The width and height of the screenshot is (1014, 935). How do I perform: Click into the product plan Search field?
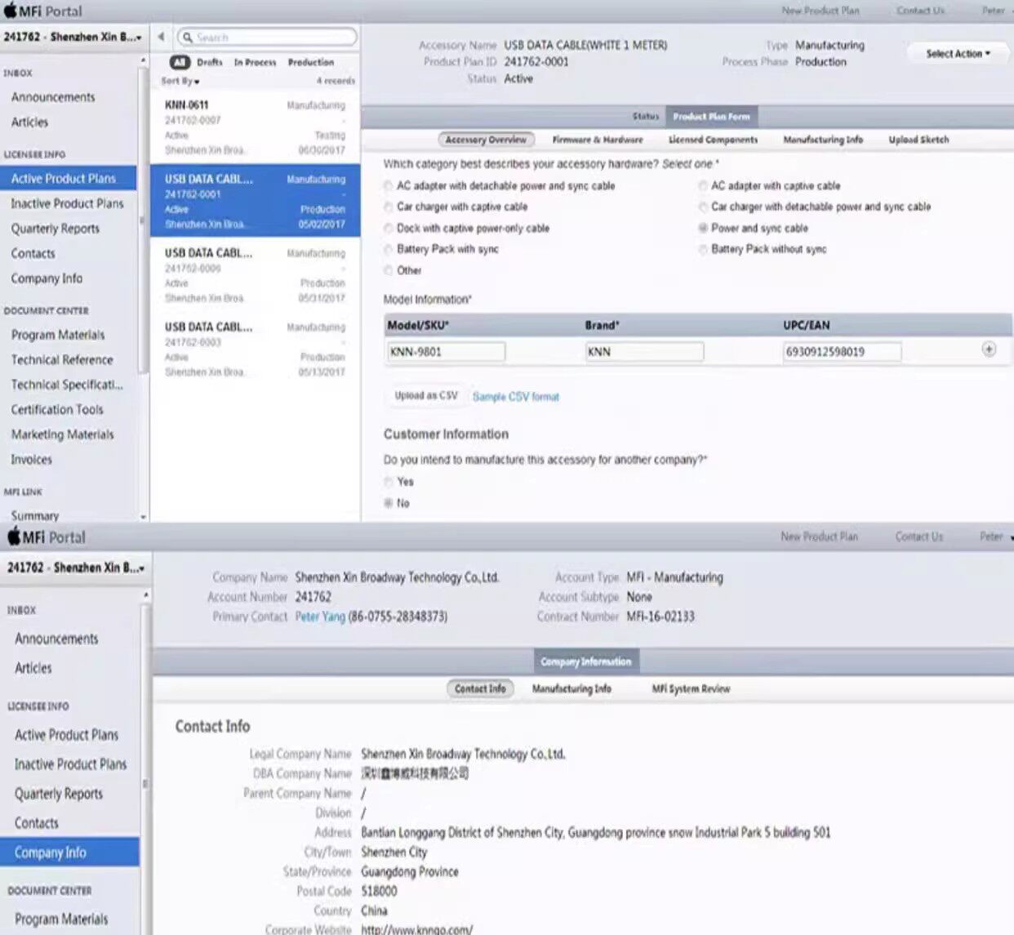(x=268, y=38)
